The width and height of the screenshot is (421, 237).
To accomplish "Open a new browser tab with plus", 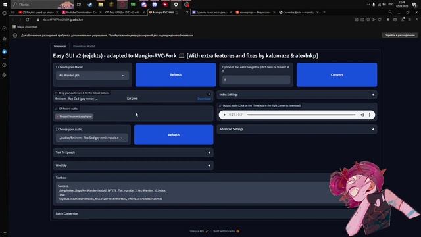I will click(x=324, y=12).
